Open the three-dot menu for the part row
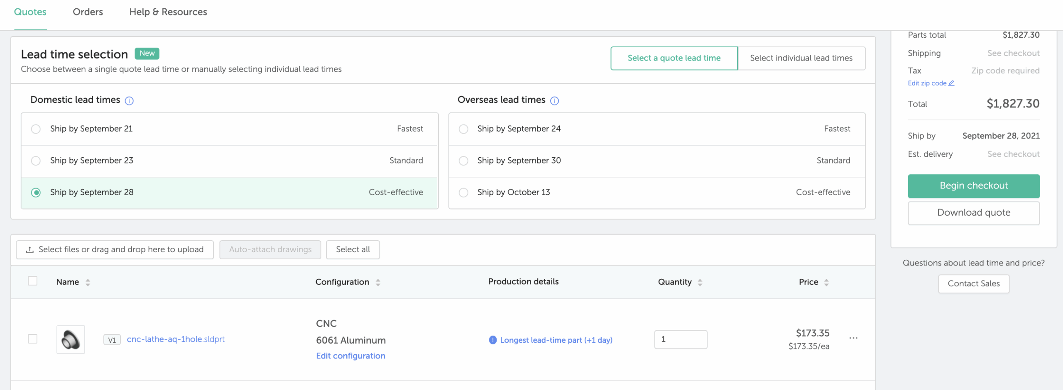 coord(853,338)
